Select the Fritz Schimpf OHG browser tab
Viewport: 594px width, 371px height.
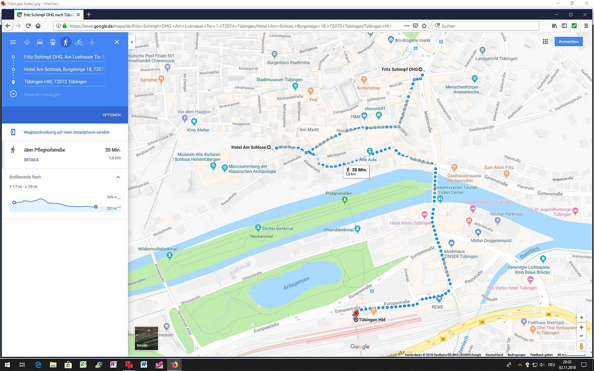[48, 15]
